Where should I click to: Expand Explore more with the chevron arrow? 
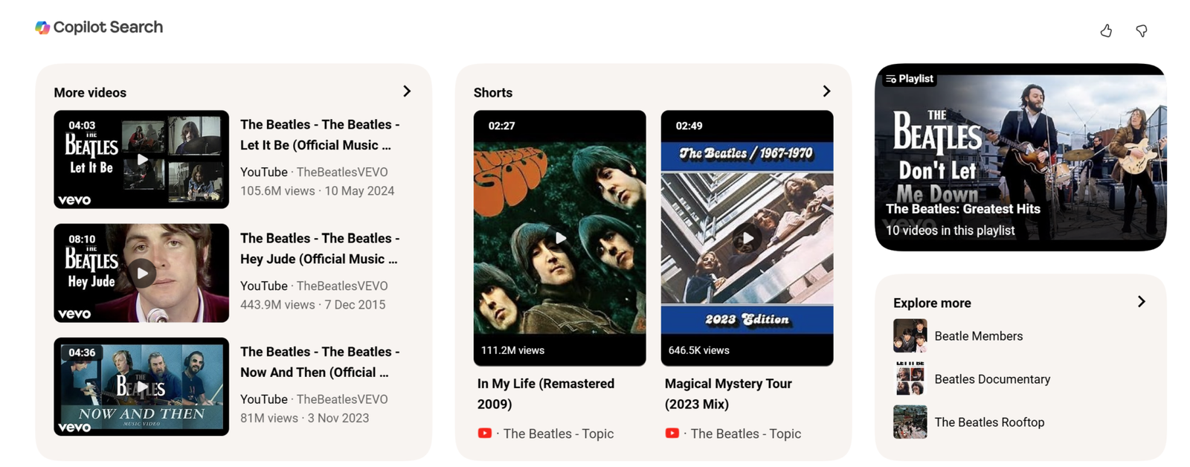coord(1142,302)
